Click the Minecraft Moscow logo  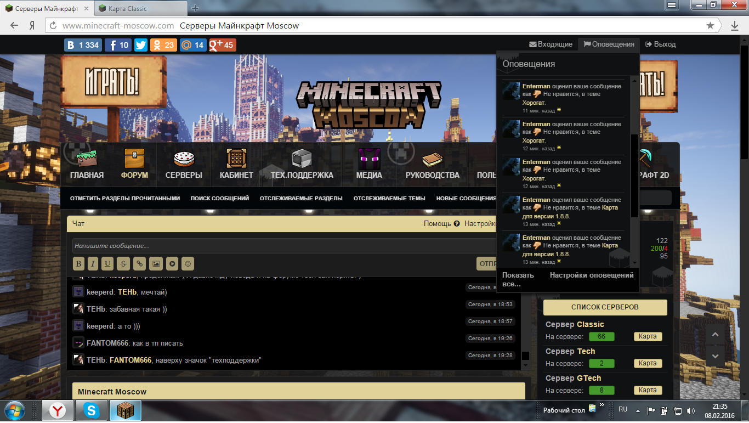click(369, 105)
